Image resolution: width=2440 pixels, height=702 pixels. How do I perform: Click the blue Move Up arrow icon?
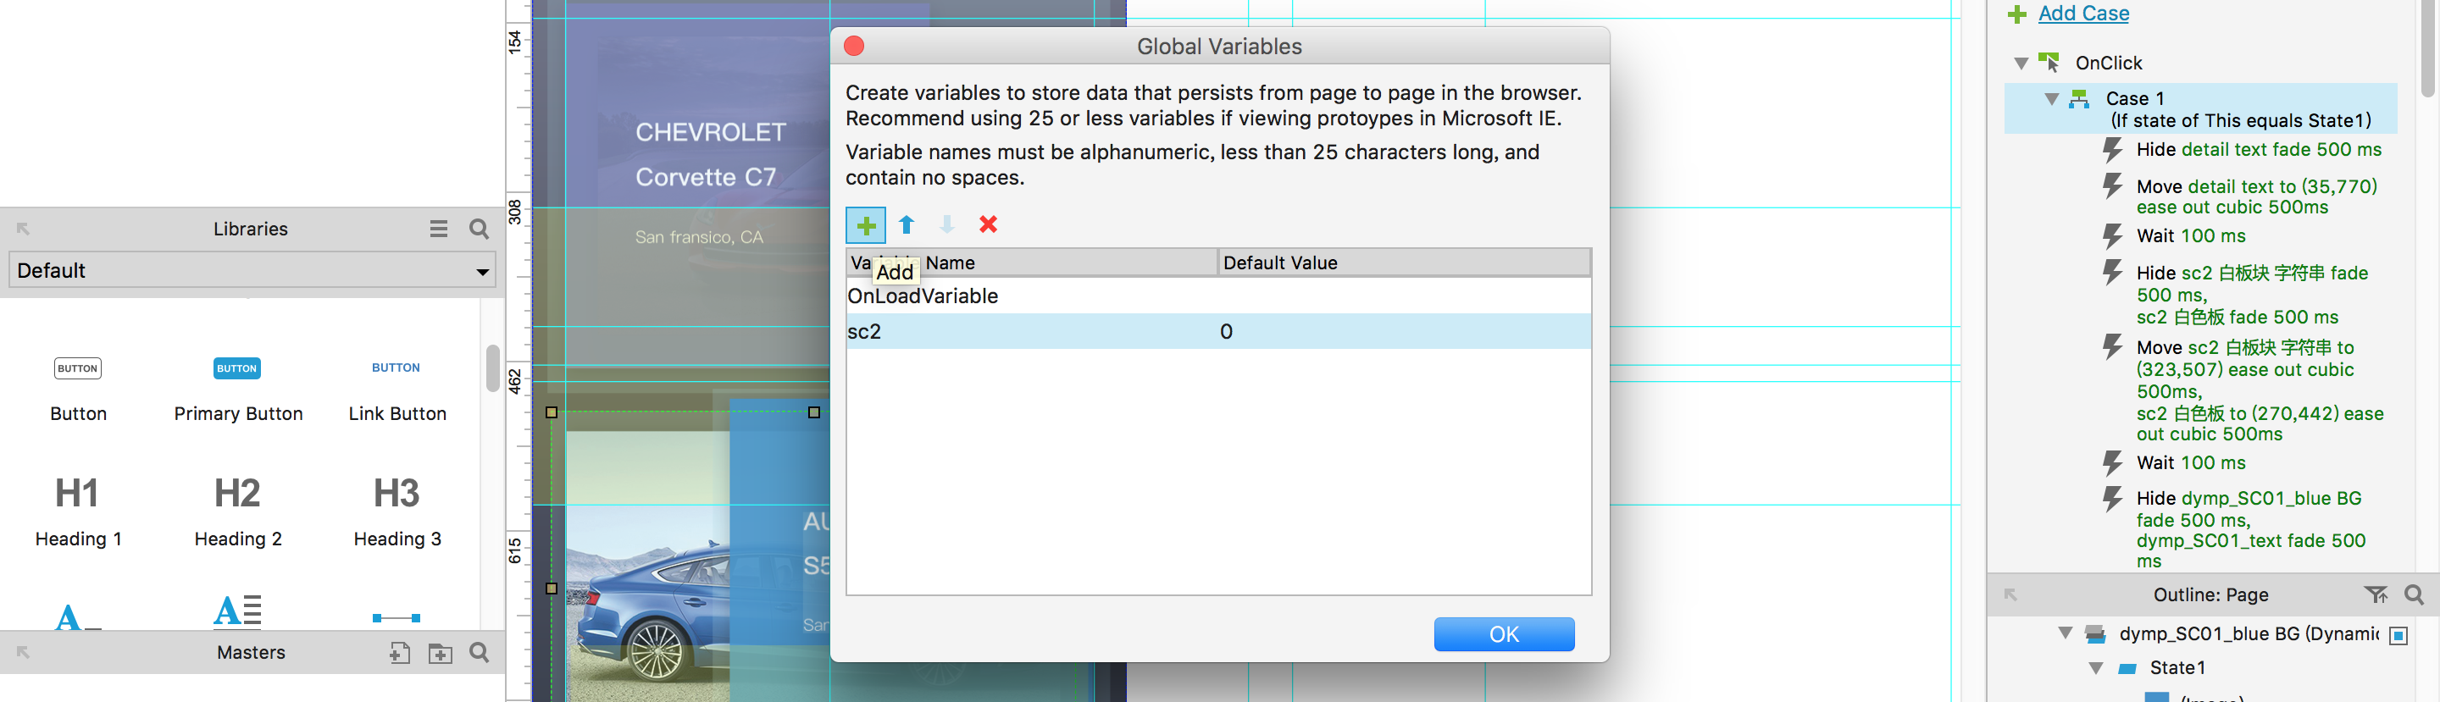(907, 224)
